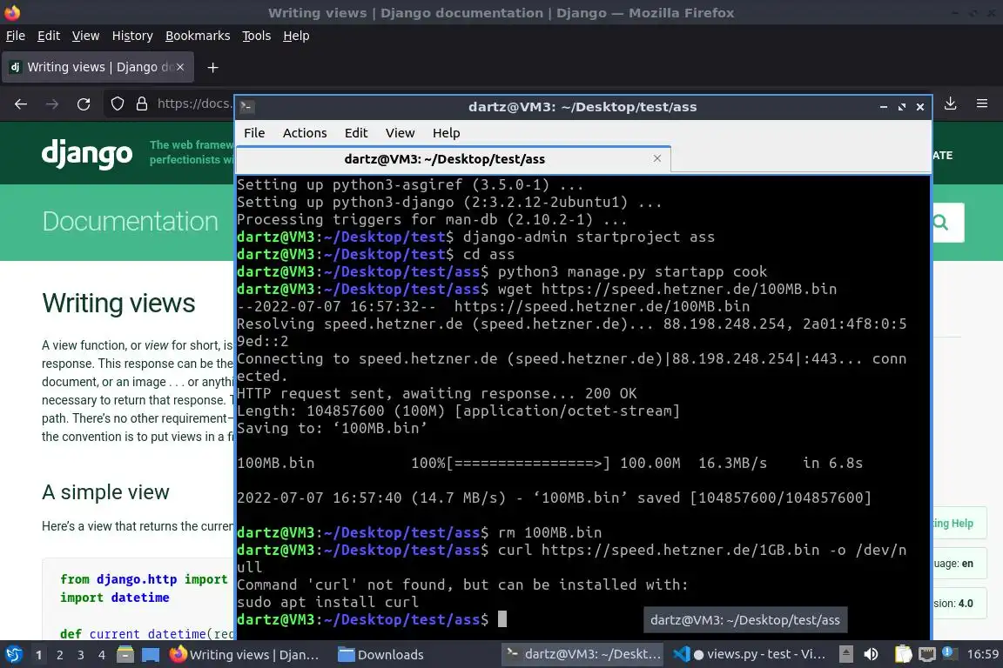The width and height of the screenshot is (1003, 668).
Task: Open volume control in system tray
Action: (871, 654)
